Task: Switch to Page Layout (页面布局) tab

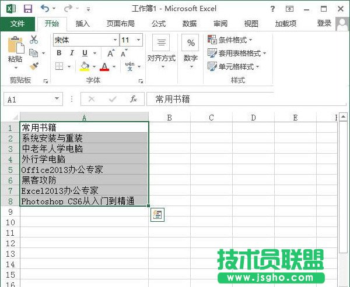Action: coord(121,24)
